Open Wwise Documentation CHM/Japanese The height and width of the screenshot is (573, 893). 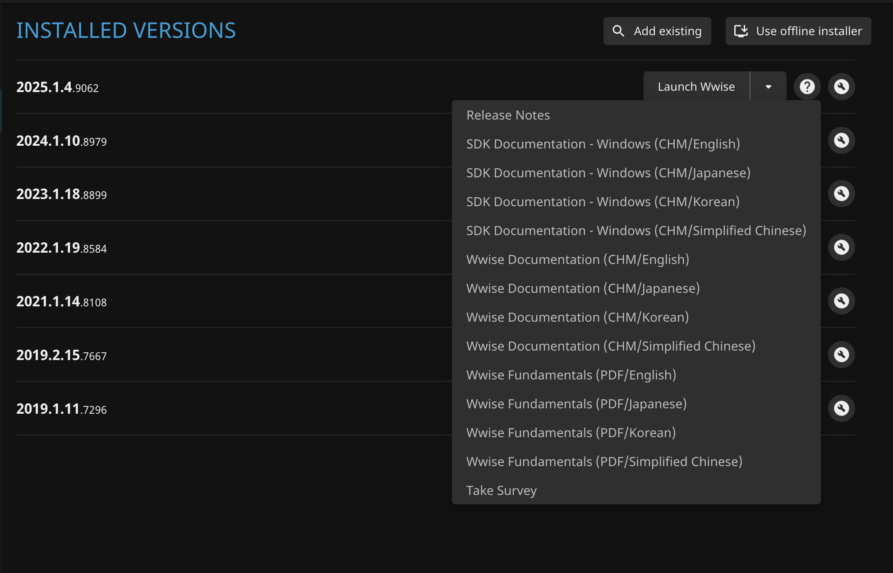coord(583,289)
